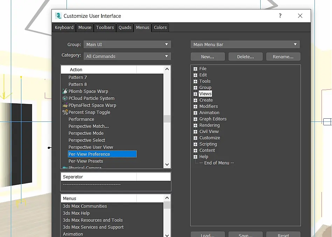Click the Save... button

tap(245, 235)
